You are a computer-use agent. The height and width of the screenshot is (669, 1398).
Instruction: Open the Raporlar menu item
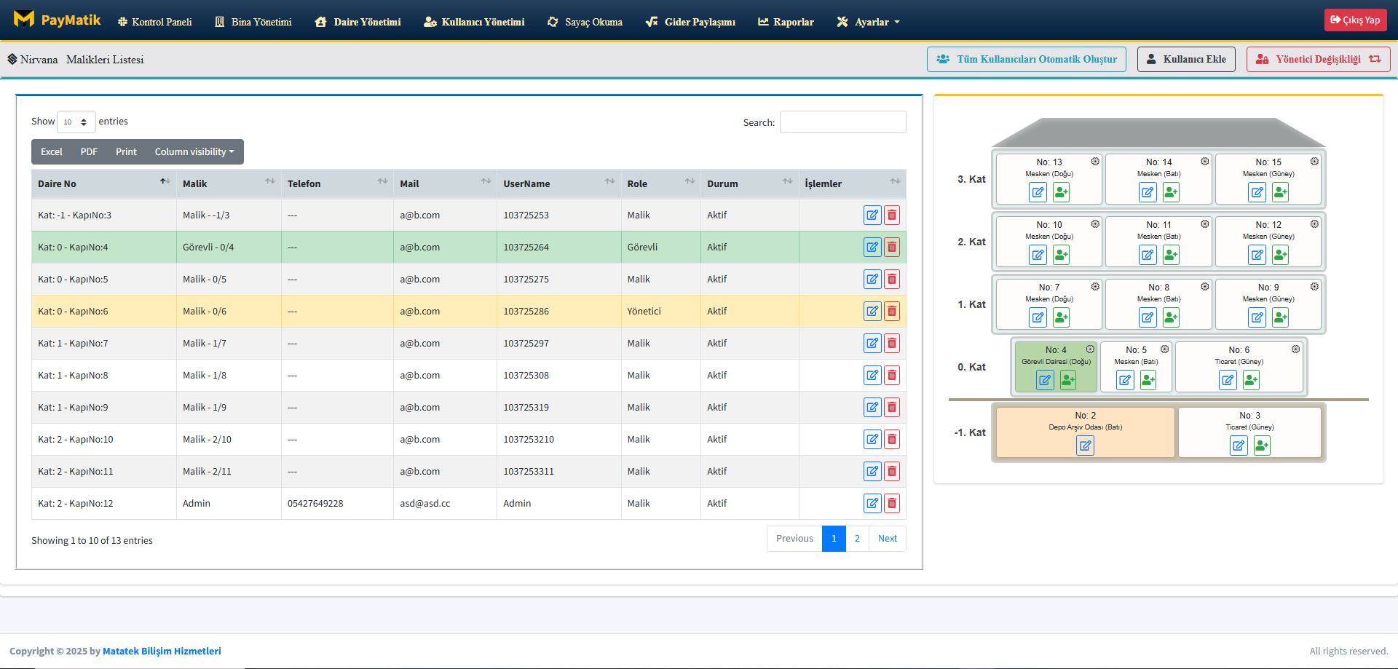[x=786, y=22]
